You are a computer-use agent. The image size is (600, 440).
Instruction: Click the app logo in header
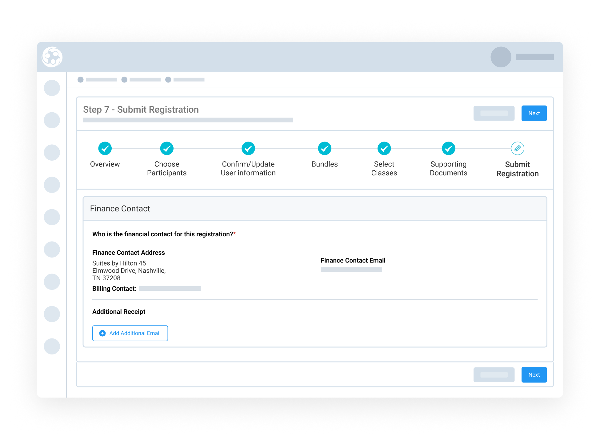(52, 57)
